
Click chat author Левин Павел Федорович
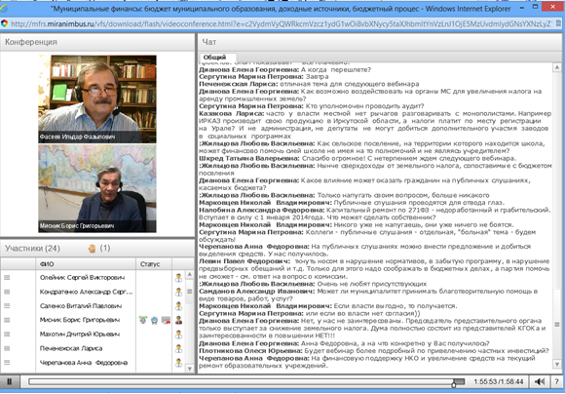[x=245, y=261]
